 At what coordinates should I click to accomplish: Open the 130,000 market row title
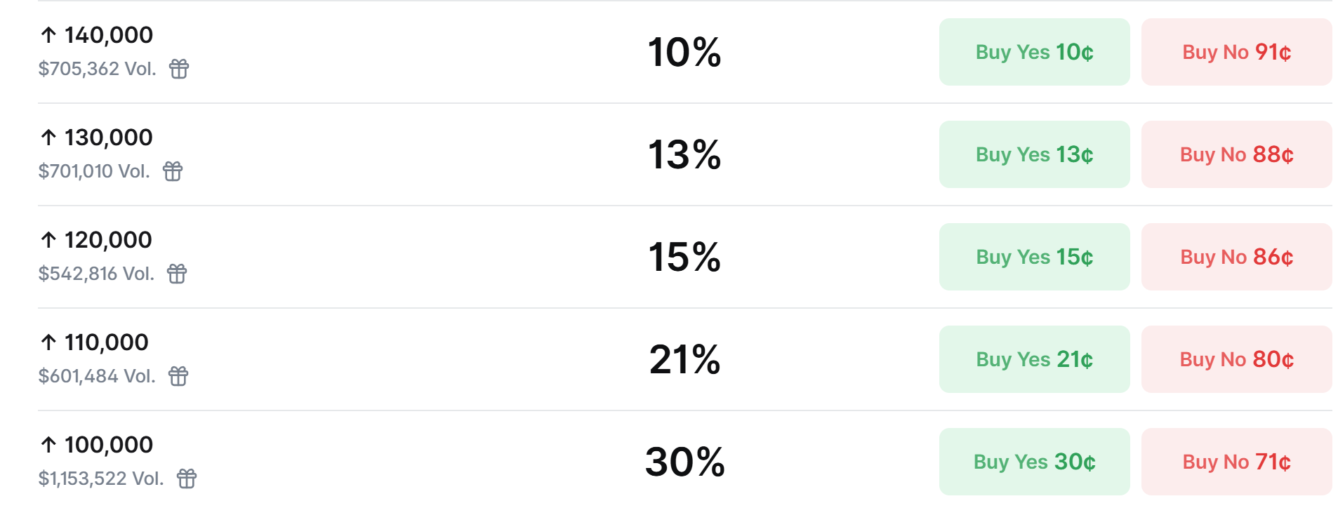click(x=108, y=138)
